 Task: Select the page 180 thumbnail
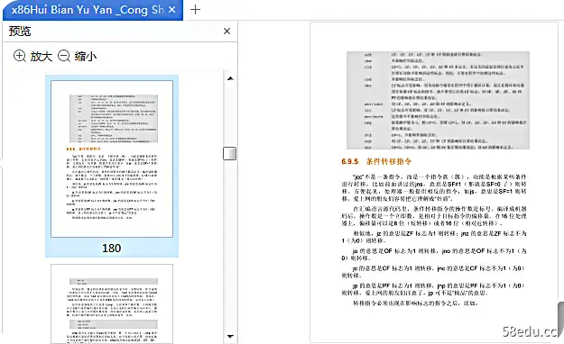[112, 158]
